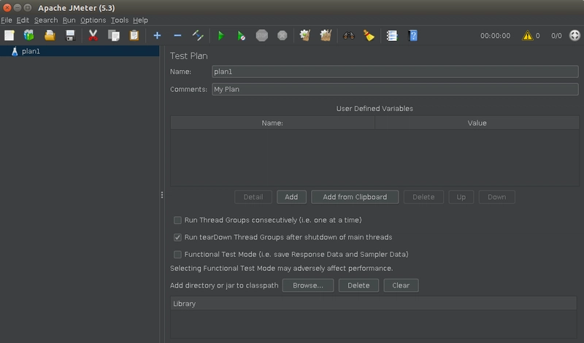584x343 pixels.
Task: Click the 0/0 thread count display
Action: pos(556,36)
